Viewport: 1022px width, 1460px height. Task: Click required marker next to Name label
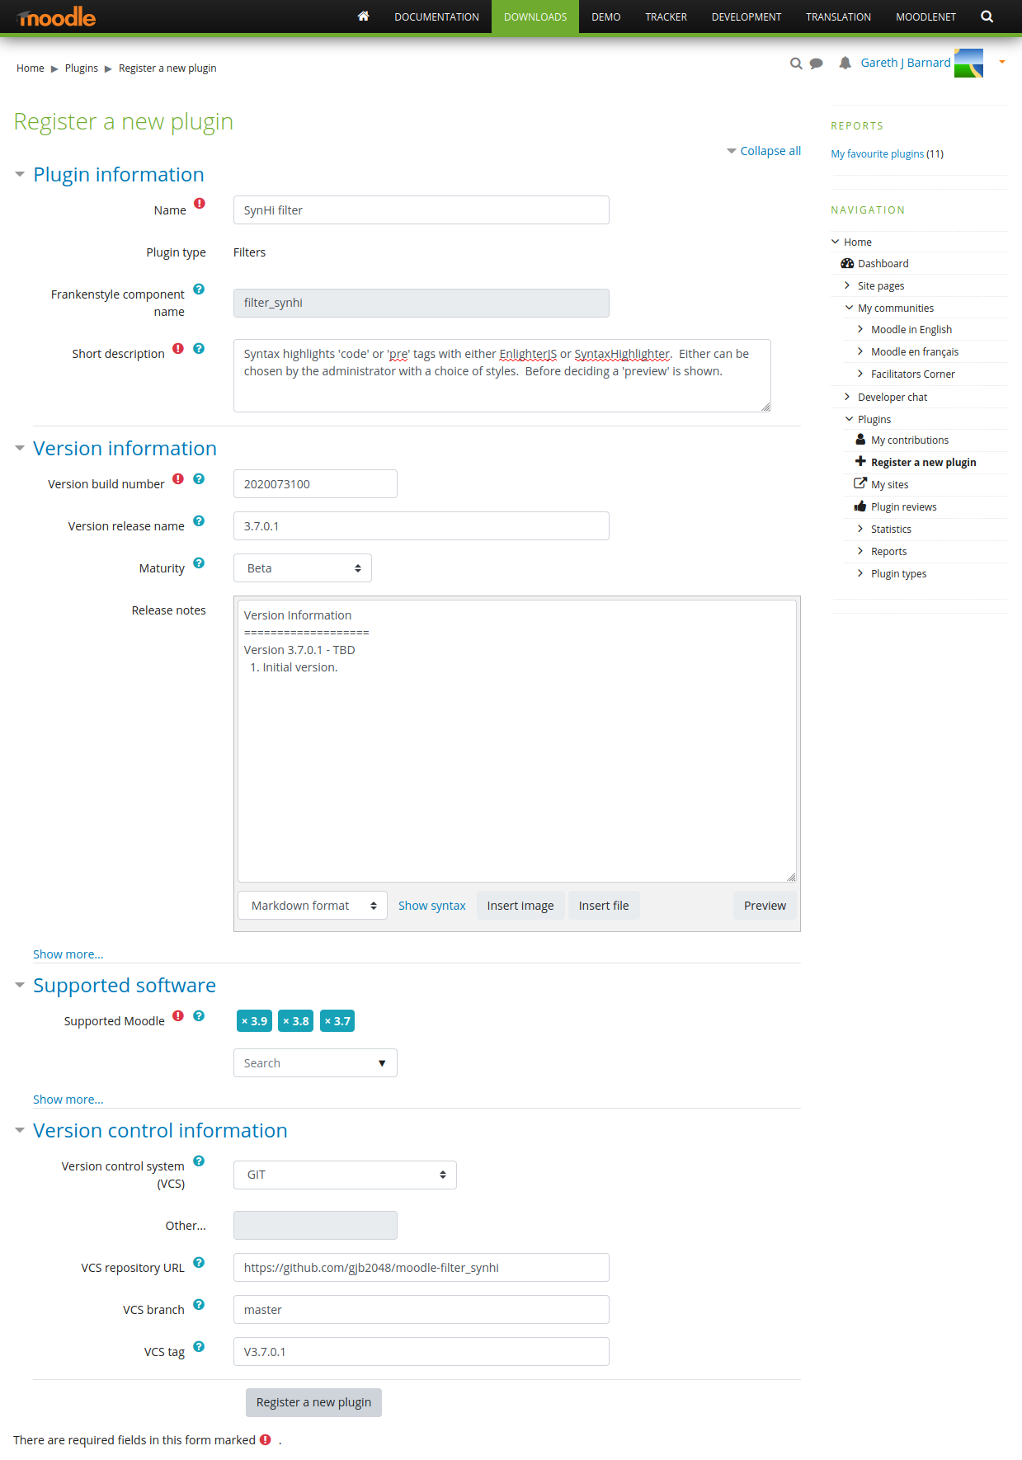pos(200,204)
